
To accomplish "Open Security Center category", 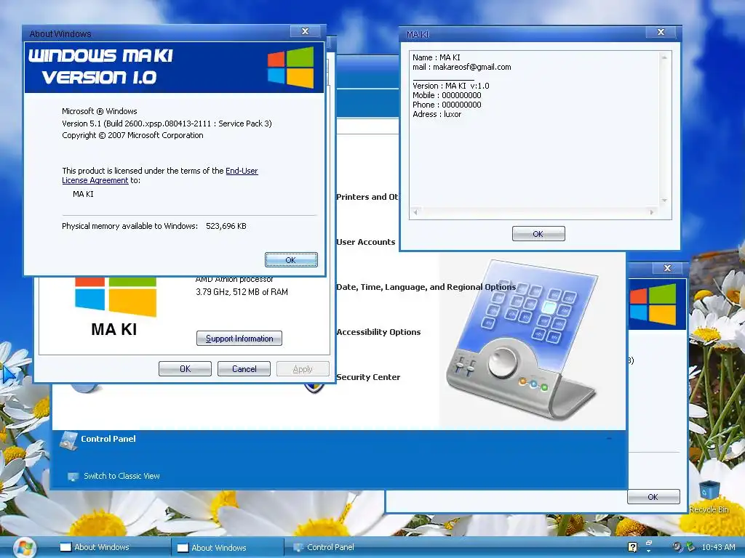I will (x=368, y=377).
